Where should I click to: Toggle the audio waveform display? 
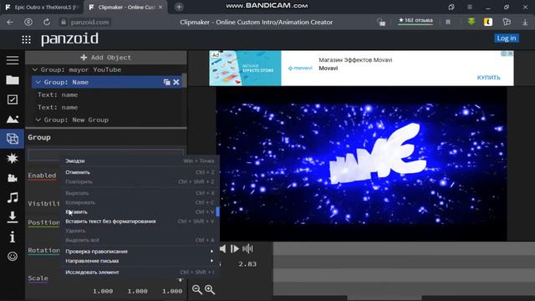point(247,249)
